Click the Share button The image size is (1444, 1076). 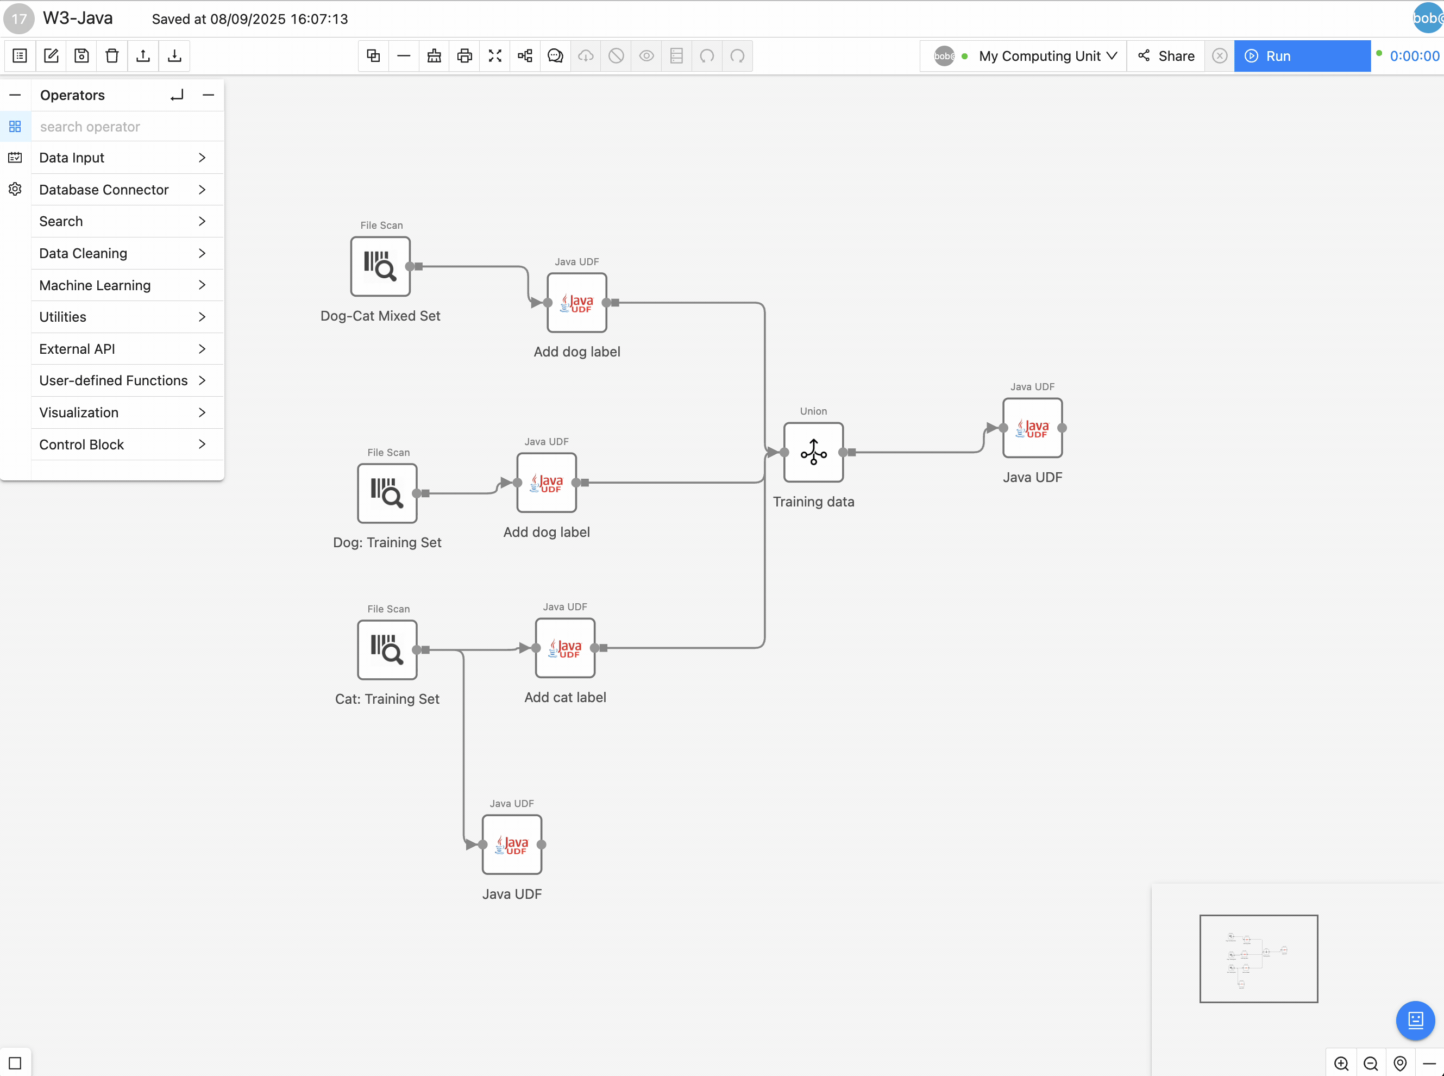click(x=1166, y=56)
